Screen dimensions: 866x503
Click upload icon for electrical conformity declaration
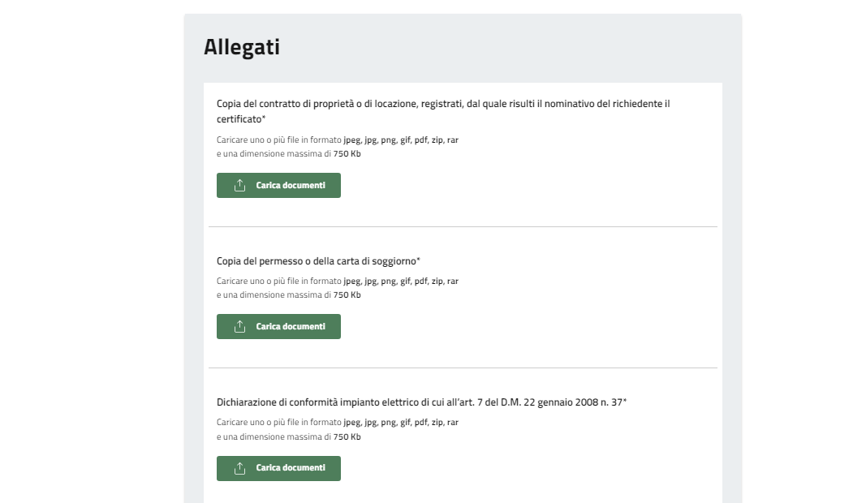click(239, 468)
